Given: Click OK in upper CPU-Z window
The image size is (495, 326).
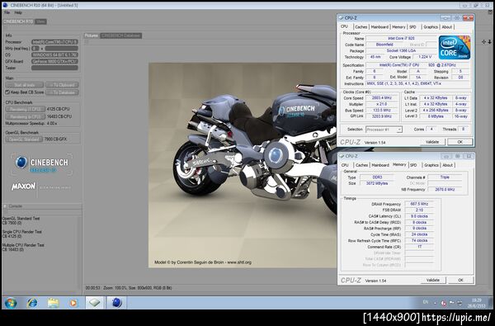Looking at the screenshot, I should [x=460, y=142].
